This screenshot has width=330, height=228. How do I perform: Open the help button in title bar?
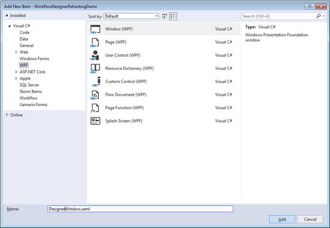click(310, 6)
